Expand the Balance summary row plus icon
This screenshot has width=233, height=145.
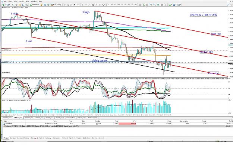[x=4, y=126]
